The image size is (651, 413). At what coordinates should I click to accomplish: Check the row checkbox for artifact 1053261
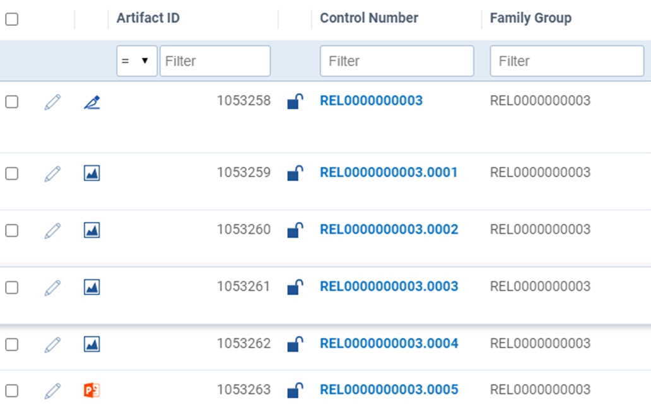(11, 288)
